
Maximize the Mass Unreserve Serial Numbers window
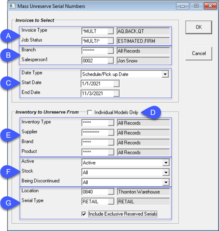point(196,6)
